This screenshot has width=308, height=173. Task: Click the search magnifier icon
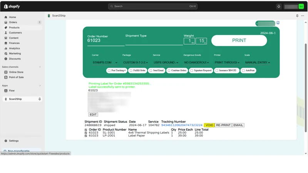112,6
